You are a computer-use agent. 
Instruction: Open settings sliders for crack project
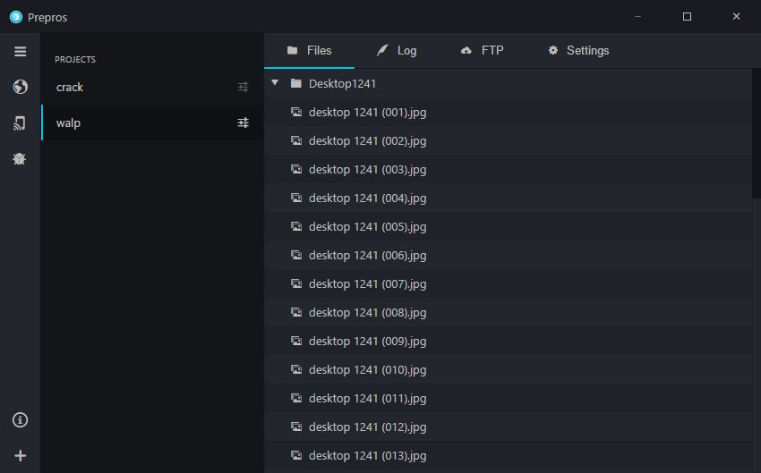(x=244, y=88)
